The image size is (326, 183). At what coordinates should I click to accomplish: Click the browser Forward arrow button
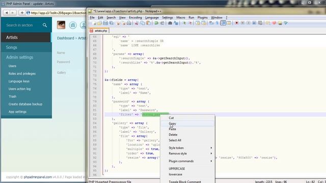tap(13, 13)
